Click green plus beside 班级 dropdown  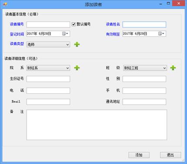(173, 68)
